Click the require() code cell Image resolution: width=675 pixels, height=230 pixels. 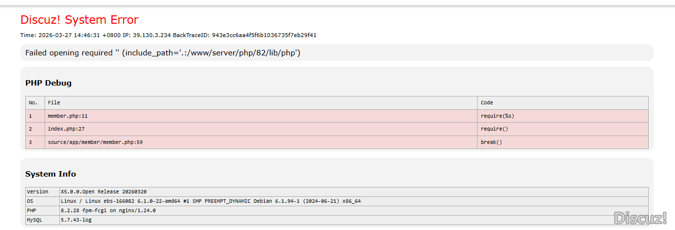pos(494,129)
